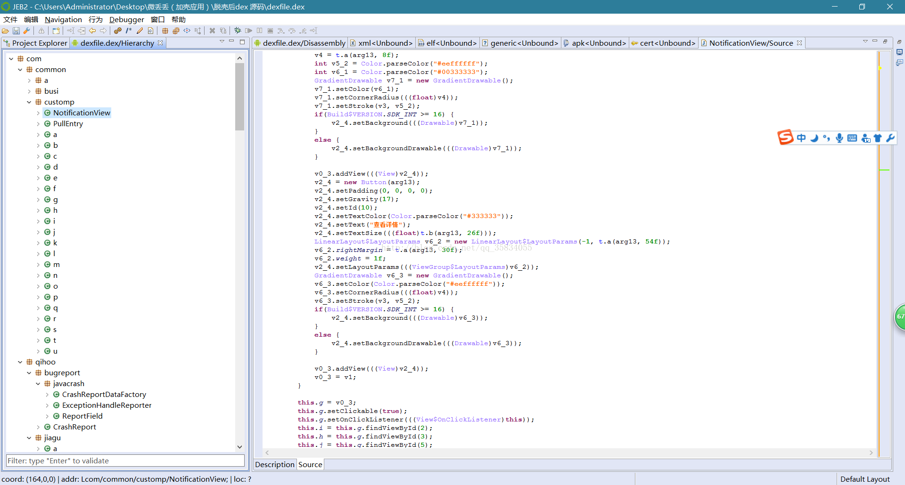
Task: Toggle the Sogou moon half-width mode icon
Action: point(814,138)
